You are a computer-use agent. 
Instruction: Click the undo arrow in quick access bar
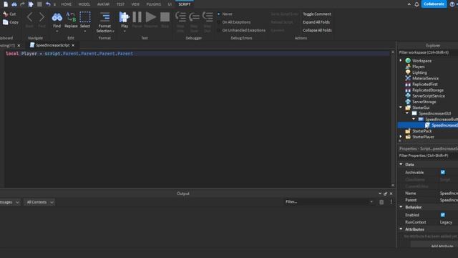(48, 4)
